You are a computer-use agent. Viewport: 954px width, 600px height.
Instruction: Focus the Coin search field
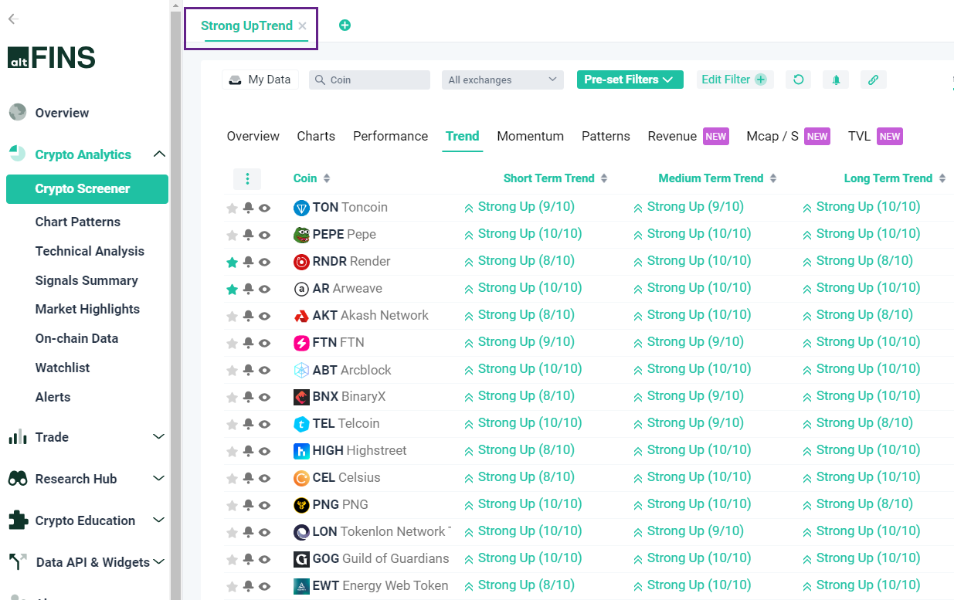click(369, 80)
